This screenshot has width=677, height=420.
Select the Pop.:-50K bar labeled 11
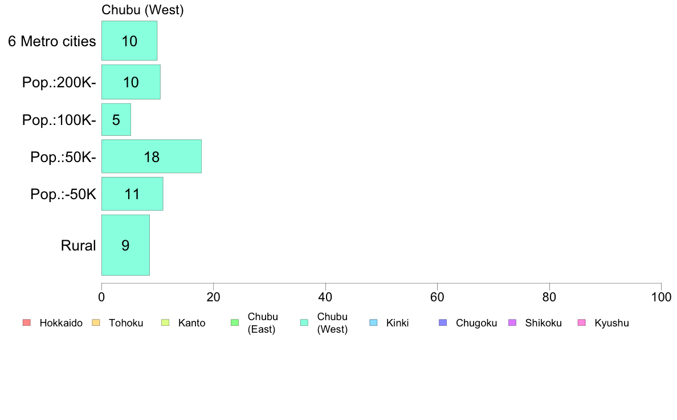(x=132, y=193)
